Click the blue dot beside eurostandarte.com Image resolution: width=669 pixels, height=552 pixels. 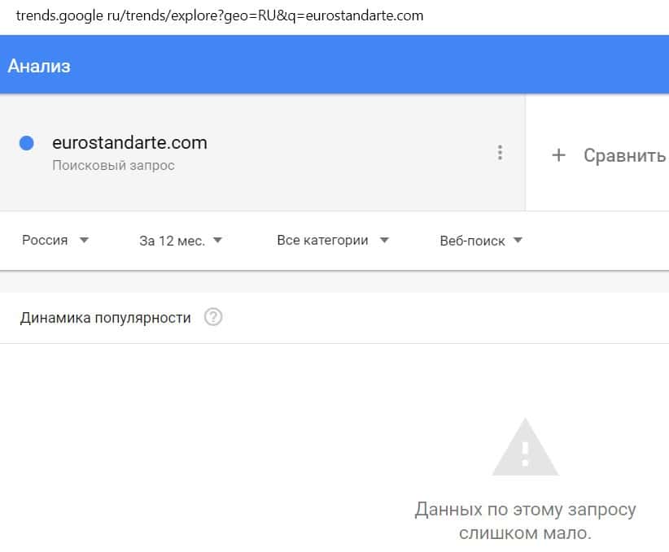pyautogui.click(x=26, y=143)
